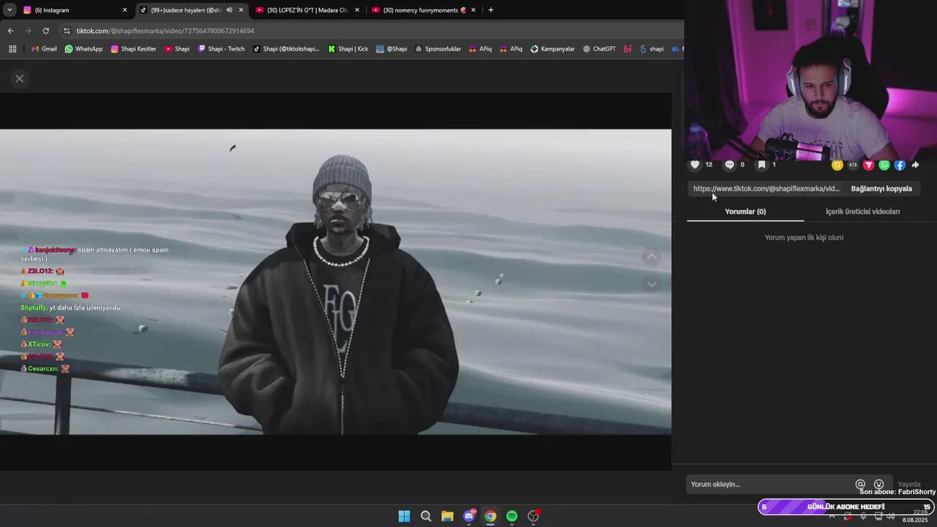The width and height of the screenshot is (937, 527).
Task: Open Shapi - Twitch bookmark
Action: [221, 49]
